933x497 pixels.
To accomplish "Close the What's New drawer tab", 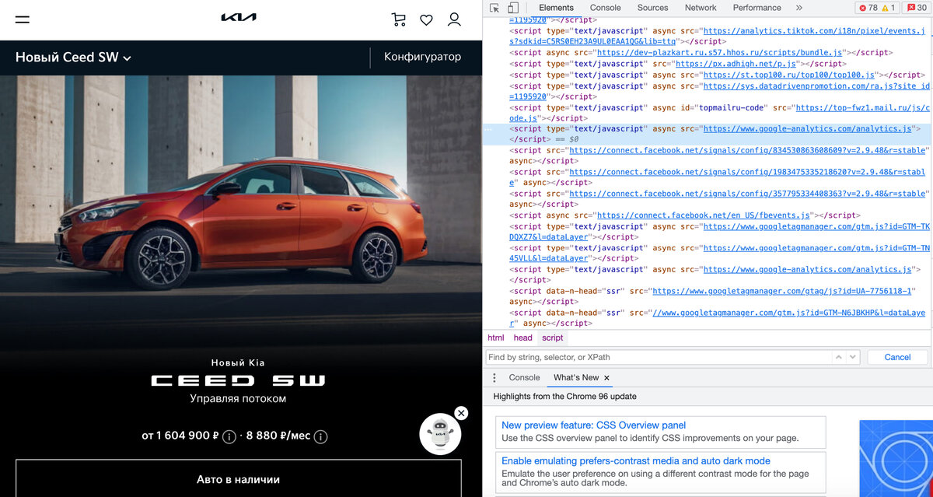I will 607,377.
